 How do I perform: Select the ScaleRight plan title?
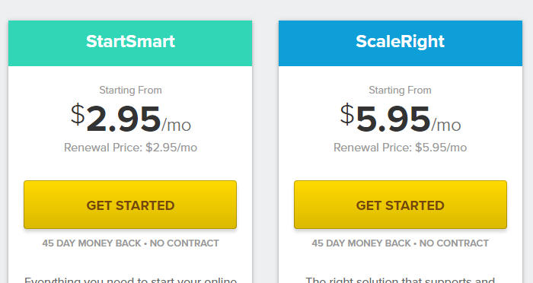[400, 41]
